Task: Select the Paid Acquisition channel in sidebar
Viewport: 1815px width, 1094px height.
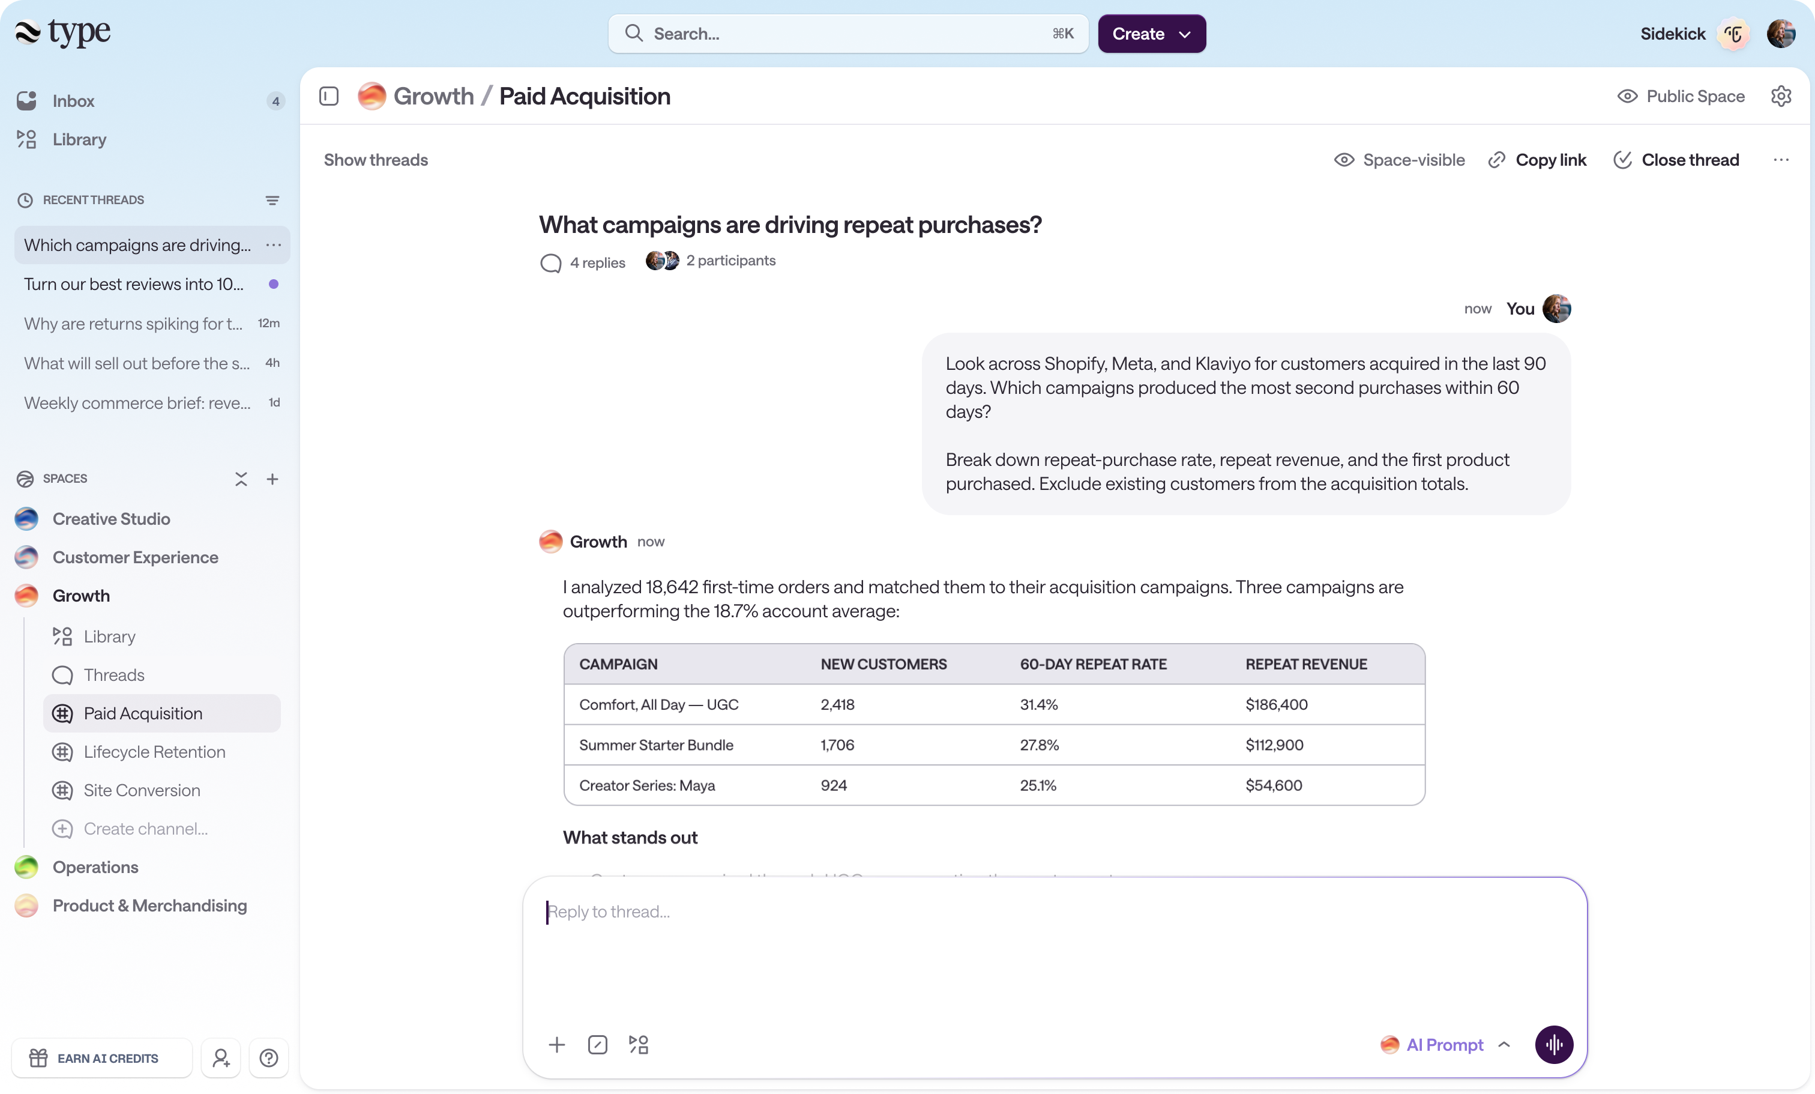Action: (x=161, y=713)
